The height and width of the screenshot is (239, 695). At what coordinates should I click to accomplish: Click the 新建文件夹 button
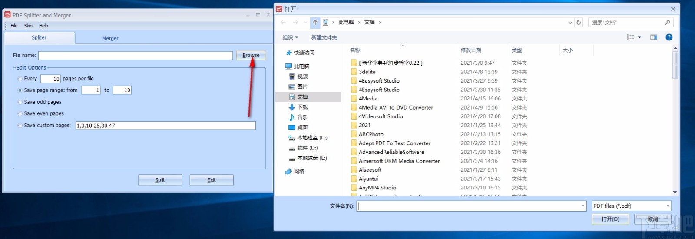324,37
